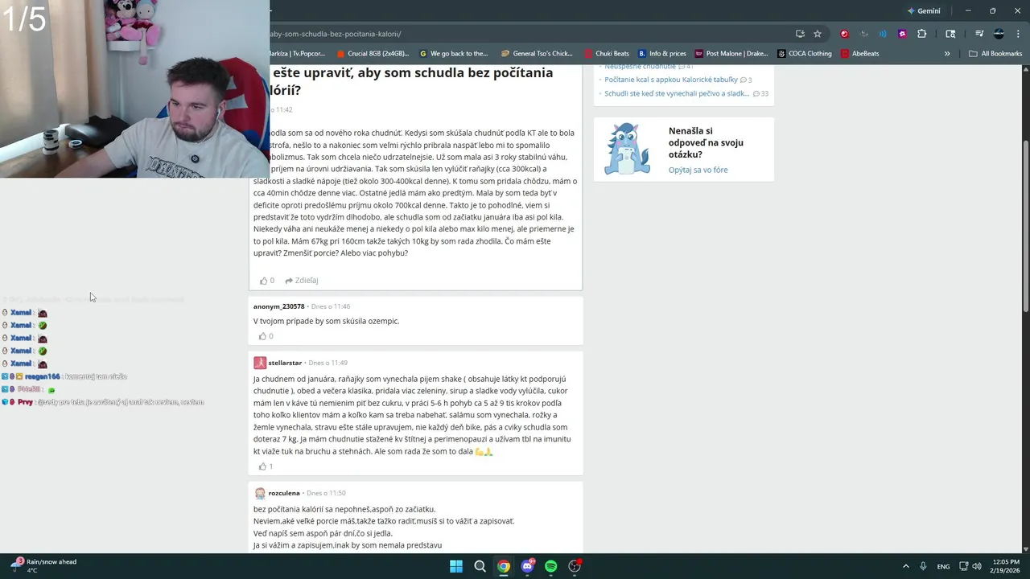
Task: Click the blue mascot illustration
Action: [628, 149]
